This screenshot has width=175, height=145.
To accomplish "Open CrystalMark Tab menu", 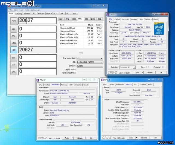I will pos(21,10).
